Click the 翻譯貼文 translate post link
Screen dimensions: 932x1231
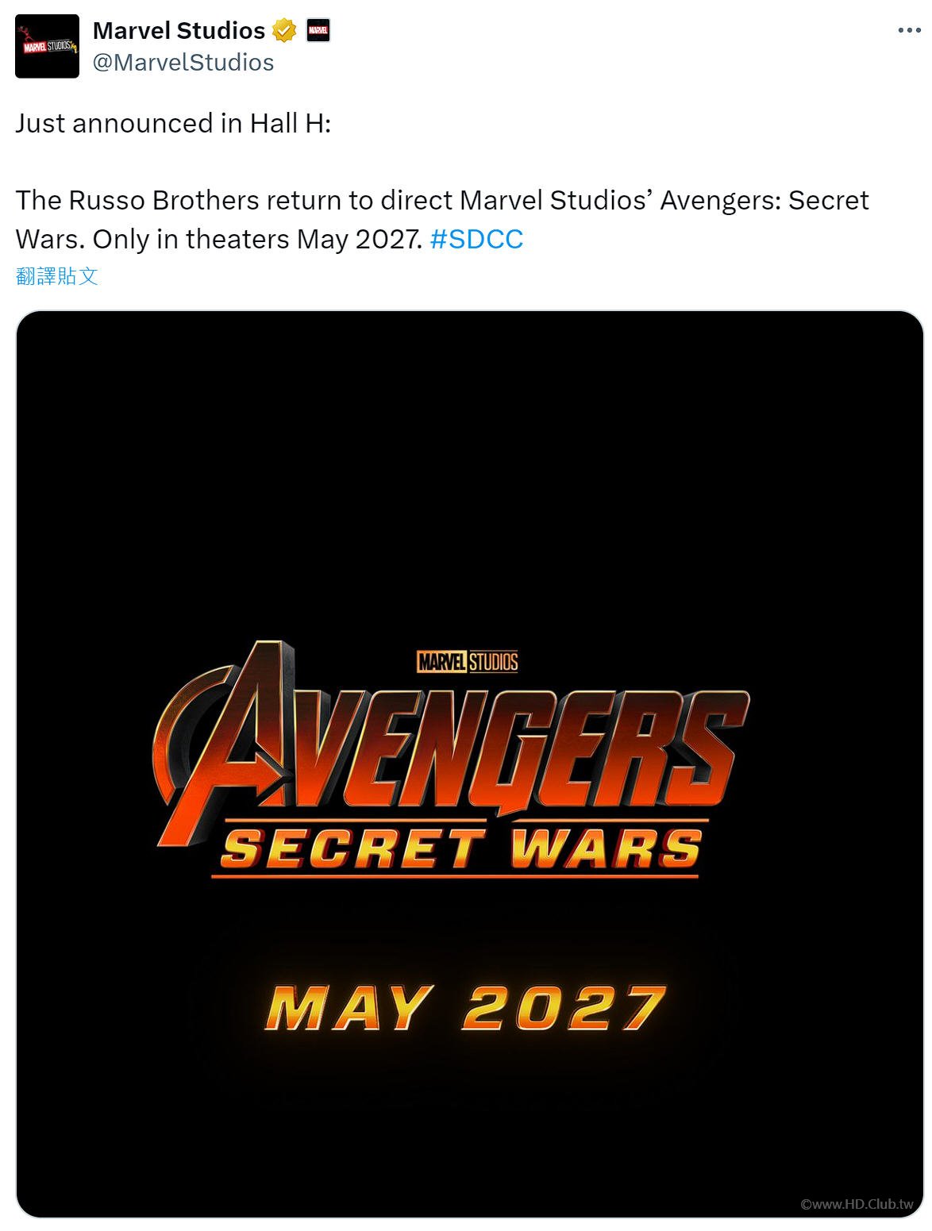click(57, 276)
